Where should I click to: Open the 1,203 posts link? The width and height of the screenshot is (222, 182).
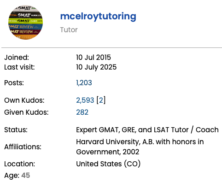pos(84,83)
